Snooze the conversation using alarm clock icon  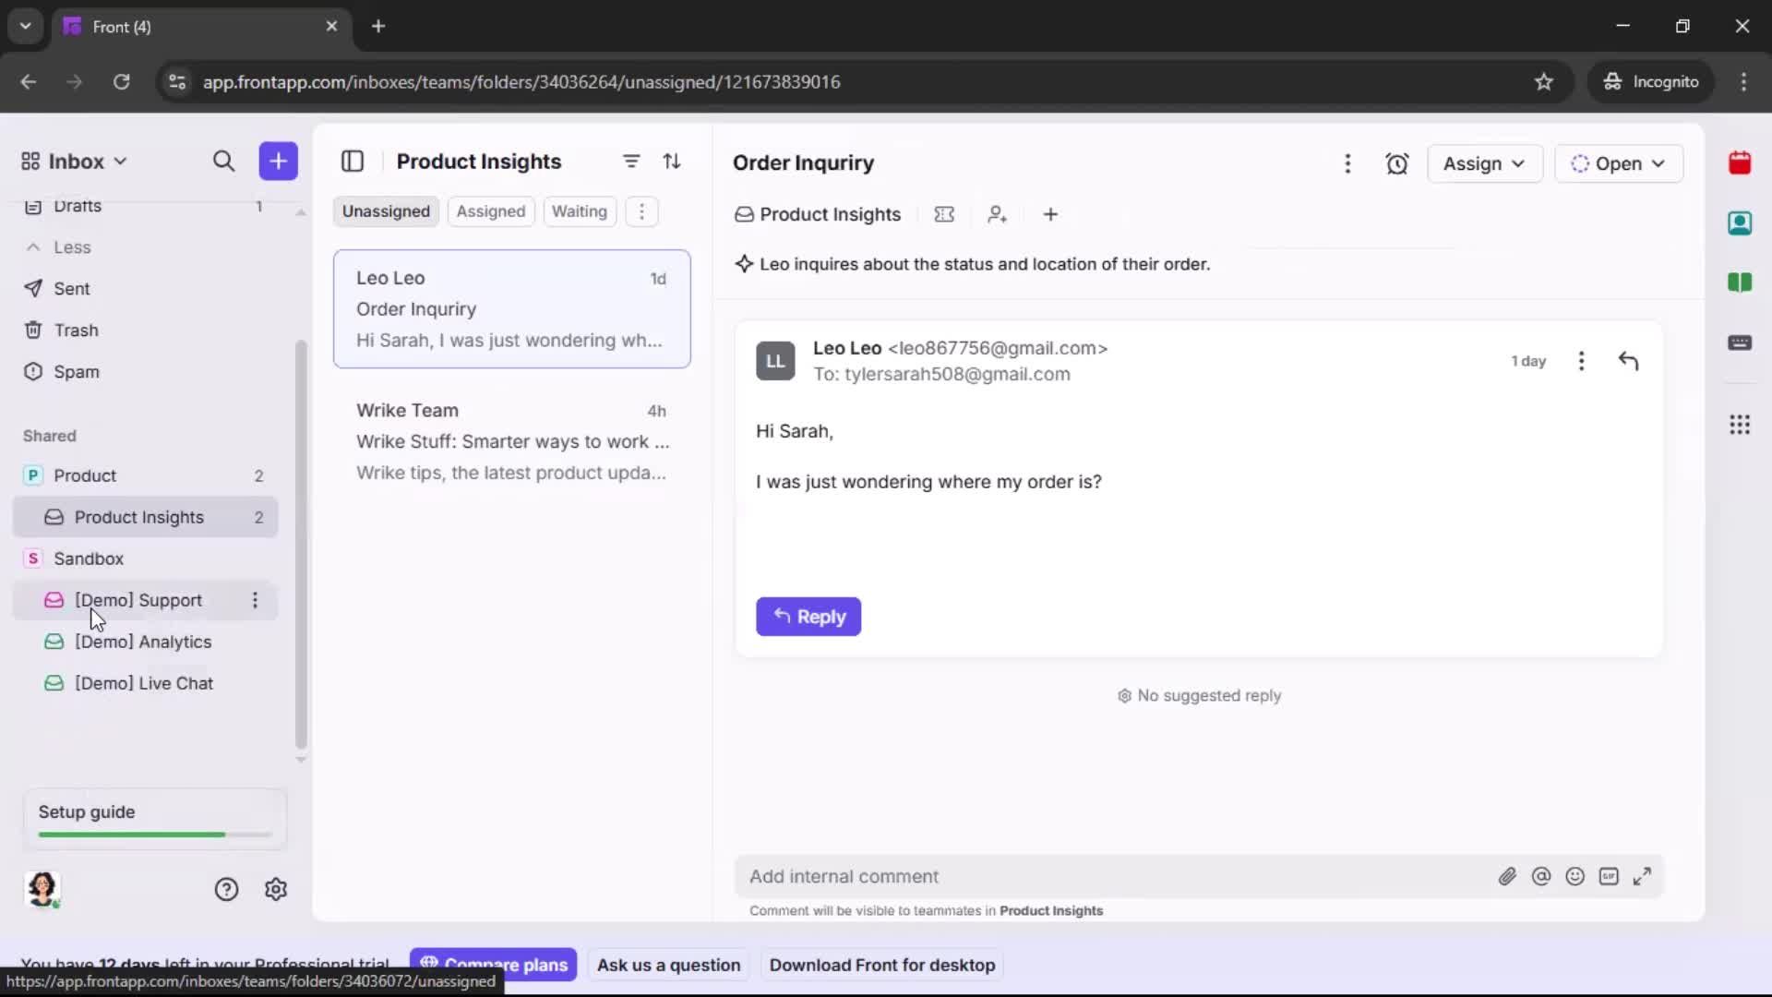1397,163
